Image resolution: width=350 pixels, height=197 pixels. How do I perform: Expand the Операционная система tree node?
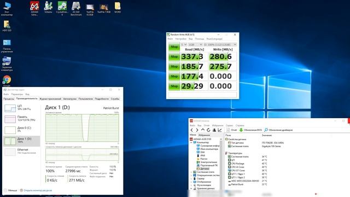pos(191,175)
